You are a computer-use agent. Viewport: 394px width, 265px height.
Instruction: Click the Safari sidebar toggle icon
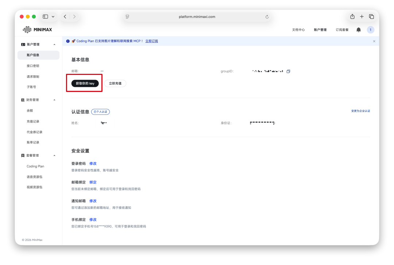45,16
